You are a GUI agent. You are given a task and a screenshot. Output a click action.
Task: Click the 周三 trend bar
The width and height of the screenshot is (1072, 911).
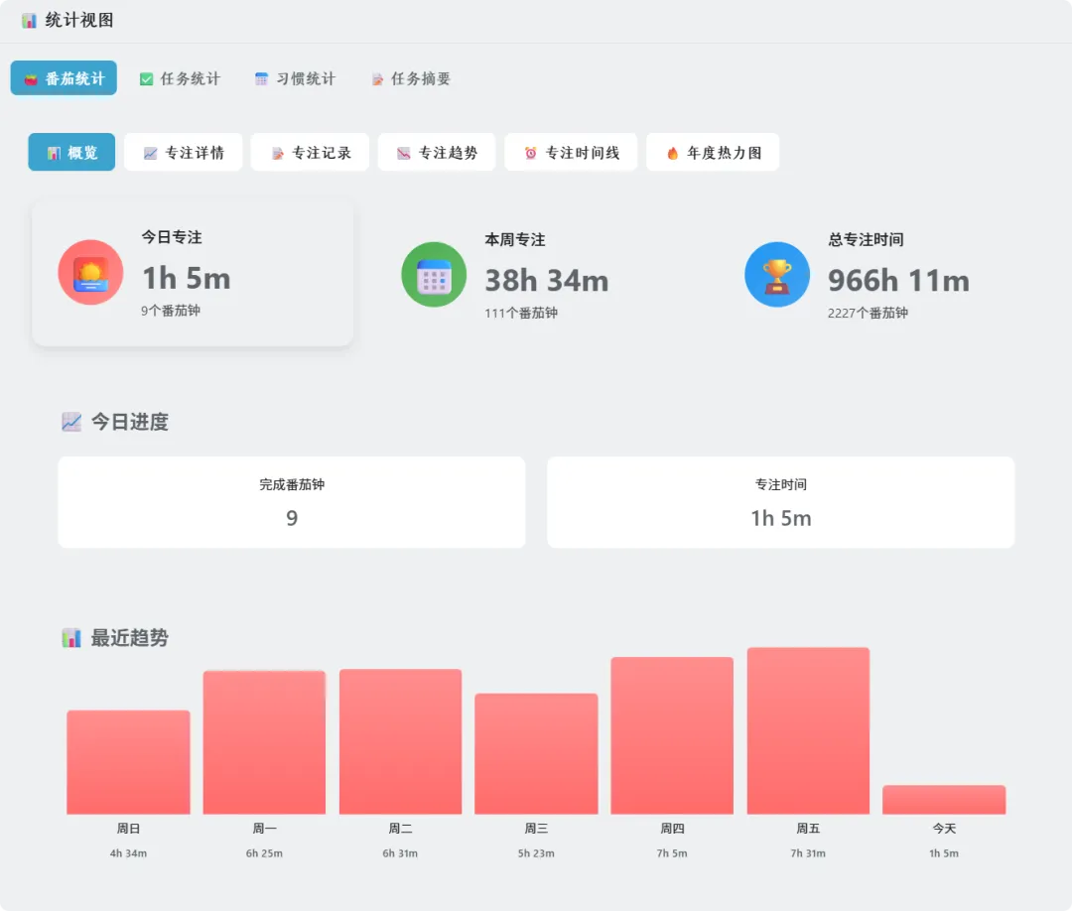(x=537, y=754)
